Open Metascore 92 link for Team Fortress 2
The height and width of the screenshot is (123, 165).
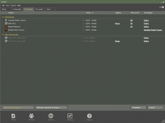[131, 27]
